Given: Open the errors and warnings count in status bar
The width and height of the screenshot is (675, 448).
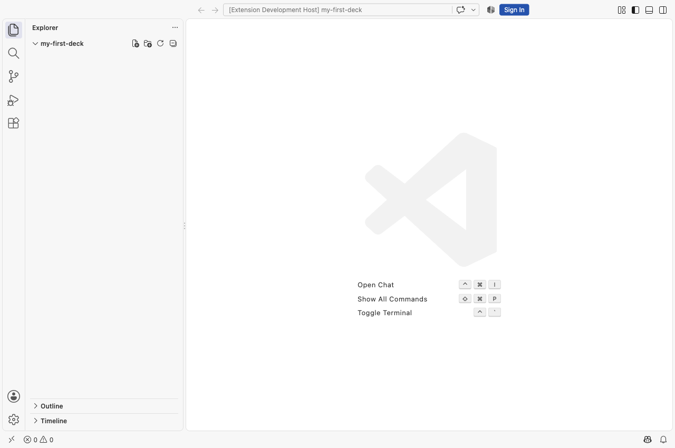Looking at the screenshot, I should point(38,440).
